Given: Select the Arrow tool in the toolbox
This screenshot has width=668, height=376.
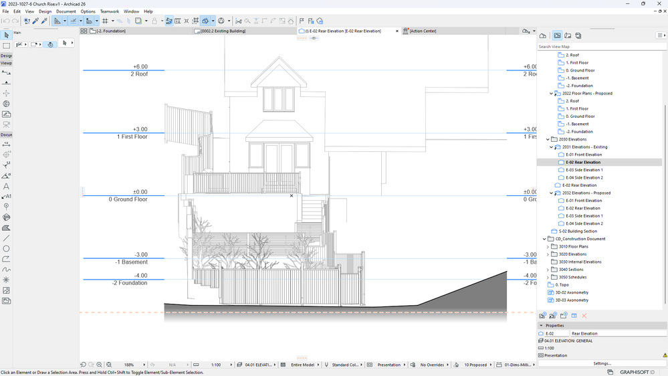Looking at the screenshot, I should click(7, 35).
